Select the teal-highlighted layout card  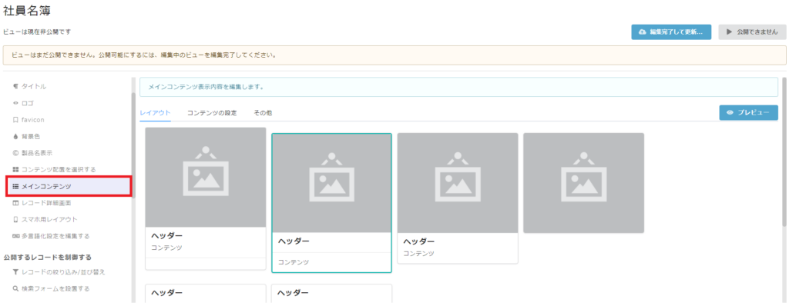pos(331,203)
